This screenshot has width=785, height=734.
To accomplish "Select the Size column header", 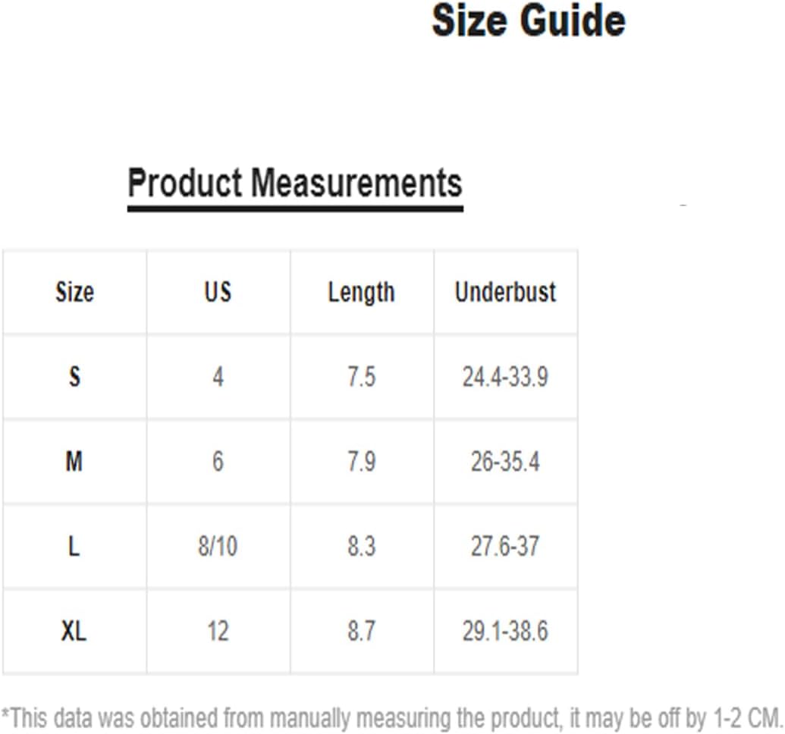I will point(74,292).
